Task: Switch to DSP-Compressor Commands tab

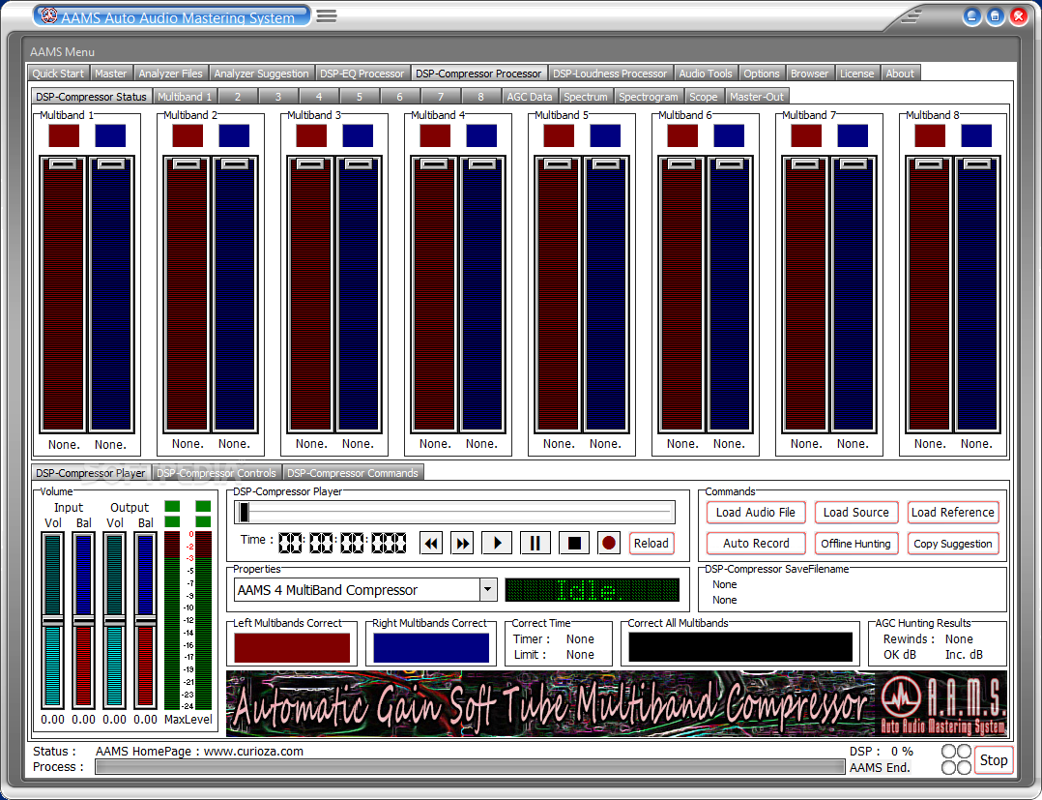Action: pyautogui.click(x=352, y=473)
